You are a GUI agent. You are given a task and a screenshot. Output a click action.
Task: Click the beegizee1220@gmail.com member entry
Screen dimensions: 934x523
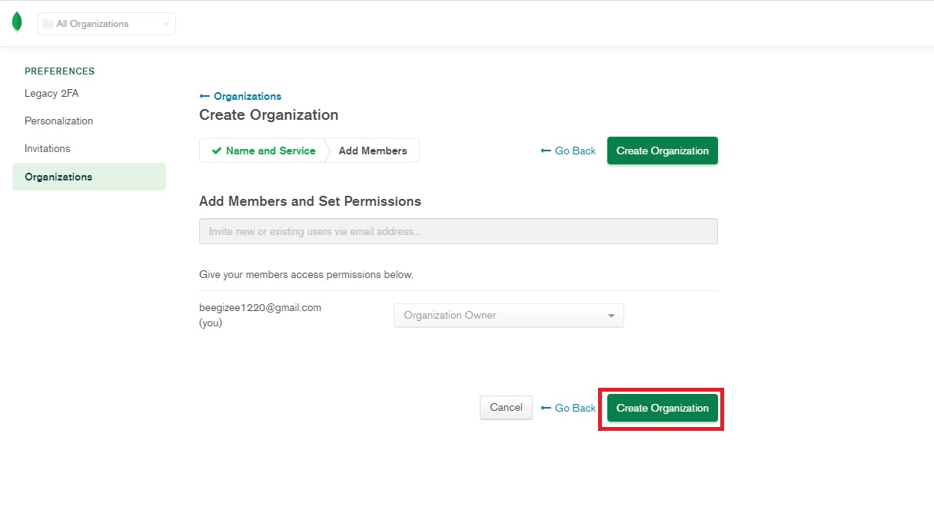[x=260, y=308]
